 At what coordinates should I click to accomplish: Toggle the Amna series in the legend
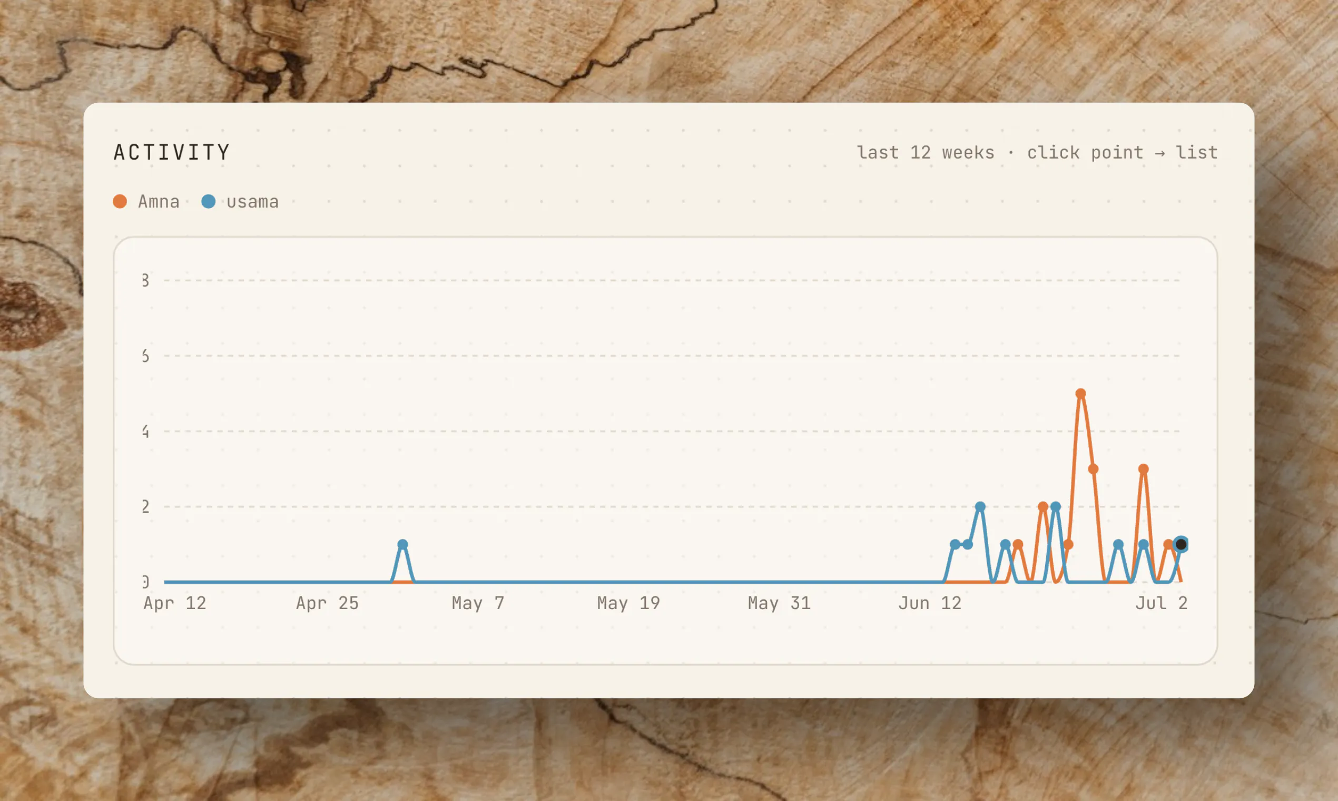click(146, 201)
